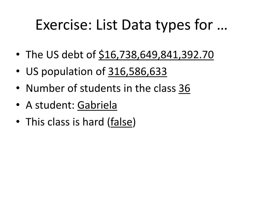The width and height of the screenshot is (263, 197).
Task: Click the text "A student:"
Action: pyautogui.click(x=50, y=105)
